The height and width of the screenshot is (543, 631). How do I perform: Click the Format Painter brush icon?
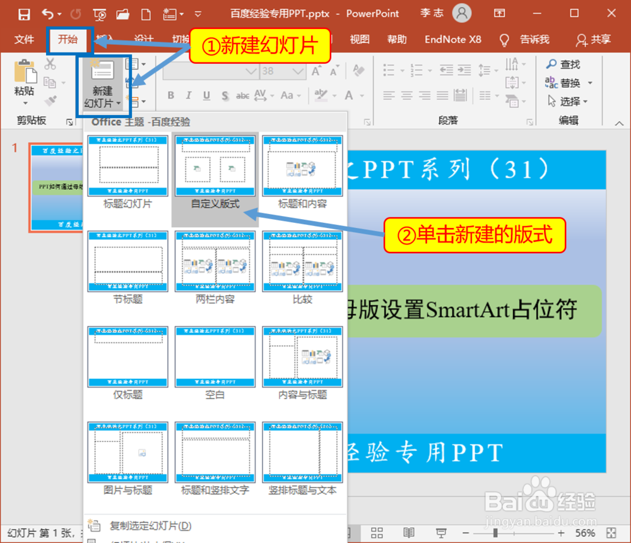(x=50, y=100)
